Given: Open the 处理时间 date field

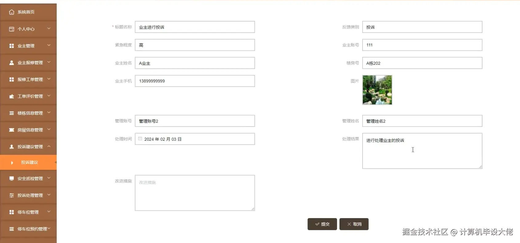Looking at the screenshot, I should (x=195, y=139).
